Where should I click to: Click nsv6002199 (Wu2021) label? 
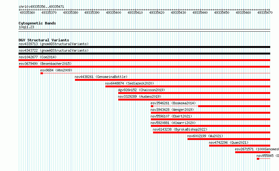pyautogui.click(x=205, y=136)
